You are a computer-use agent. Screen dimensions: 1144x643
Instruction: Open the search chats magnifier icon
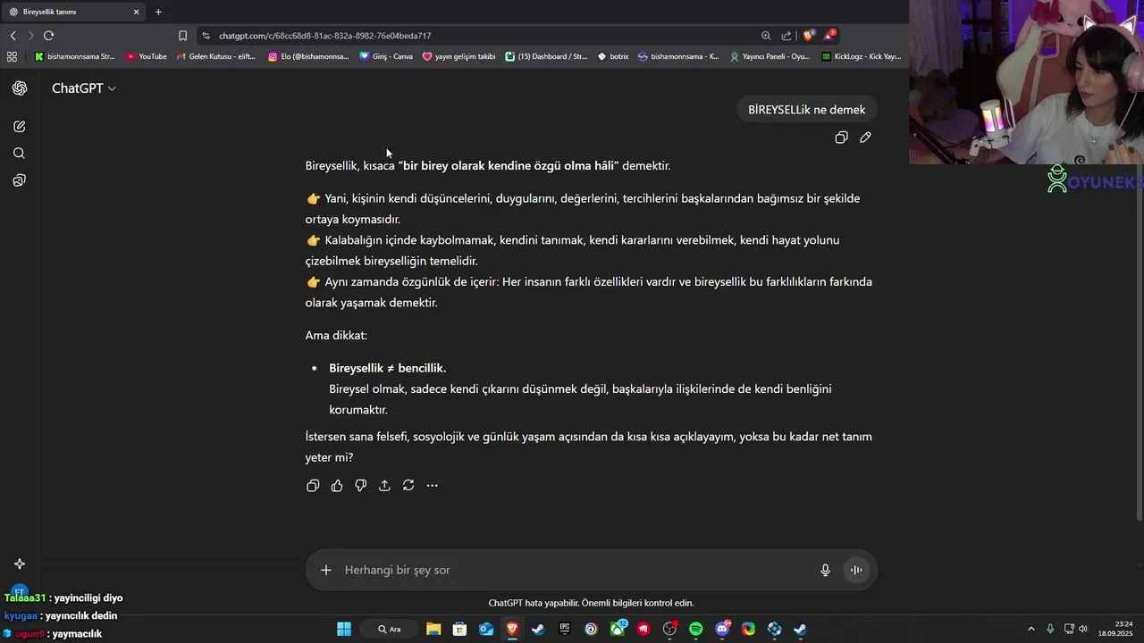tap(20, 154)
